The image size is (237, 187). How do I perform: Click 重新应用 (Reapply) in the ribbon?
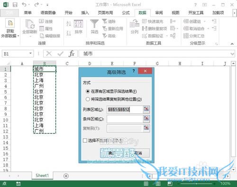click(x=113, y=28)
